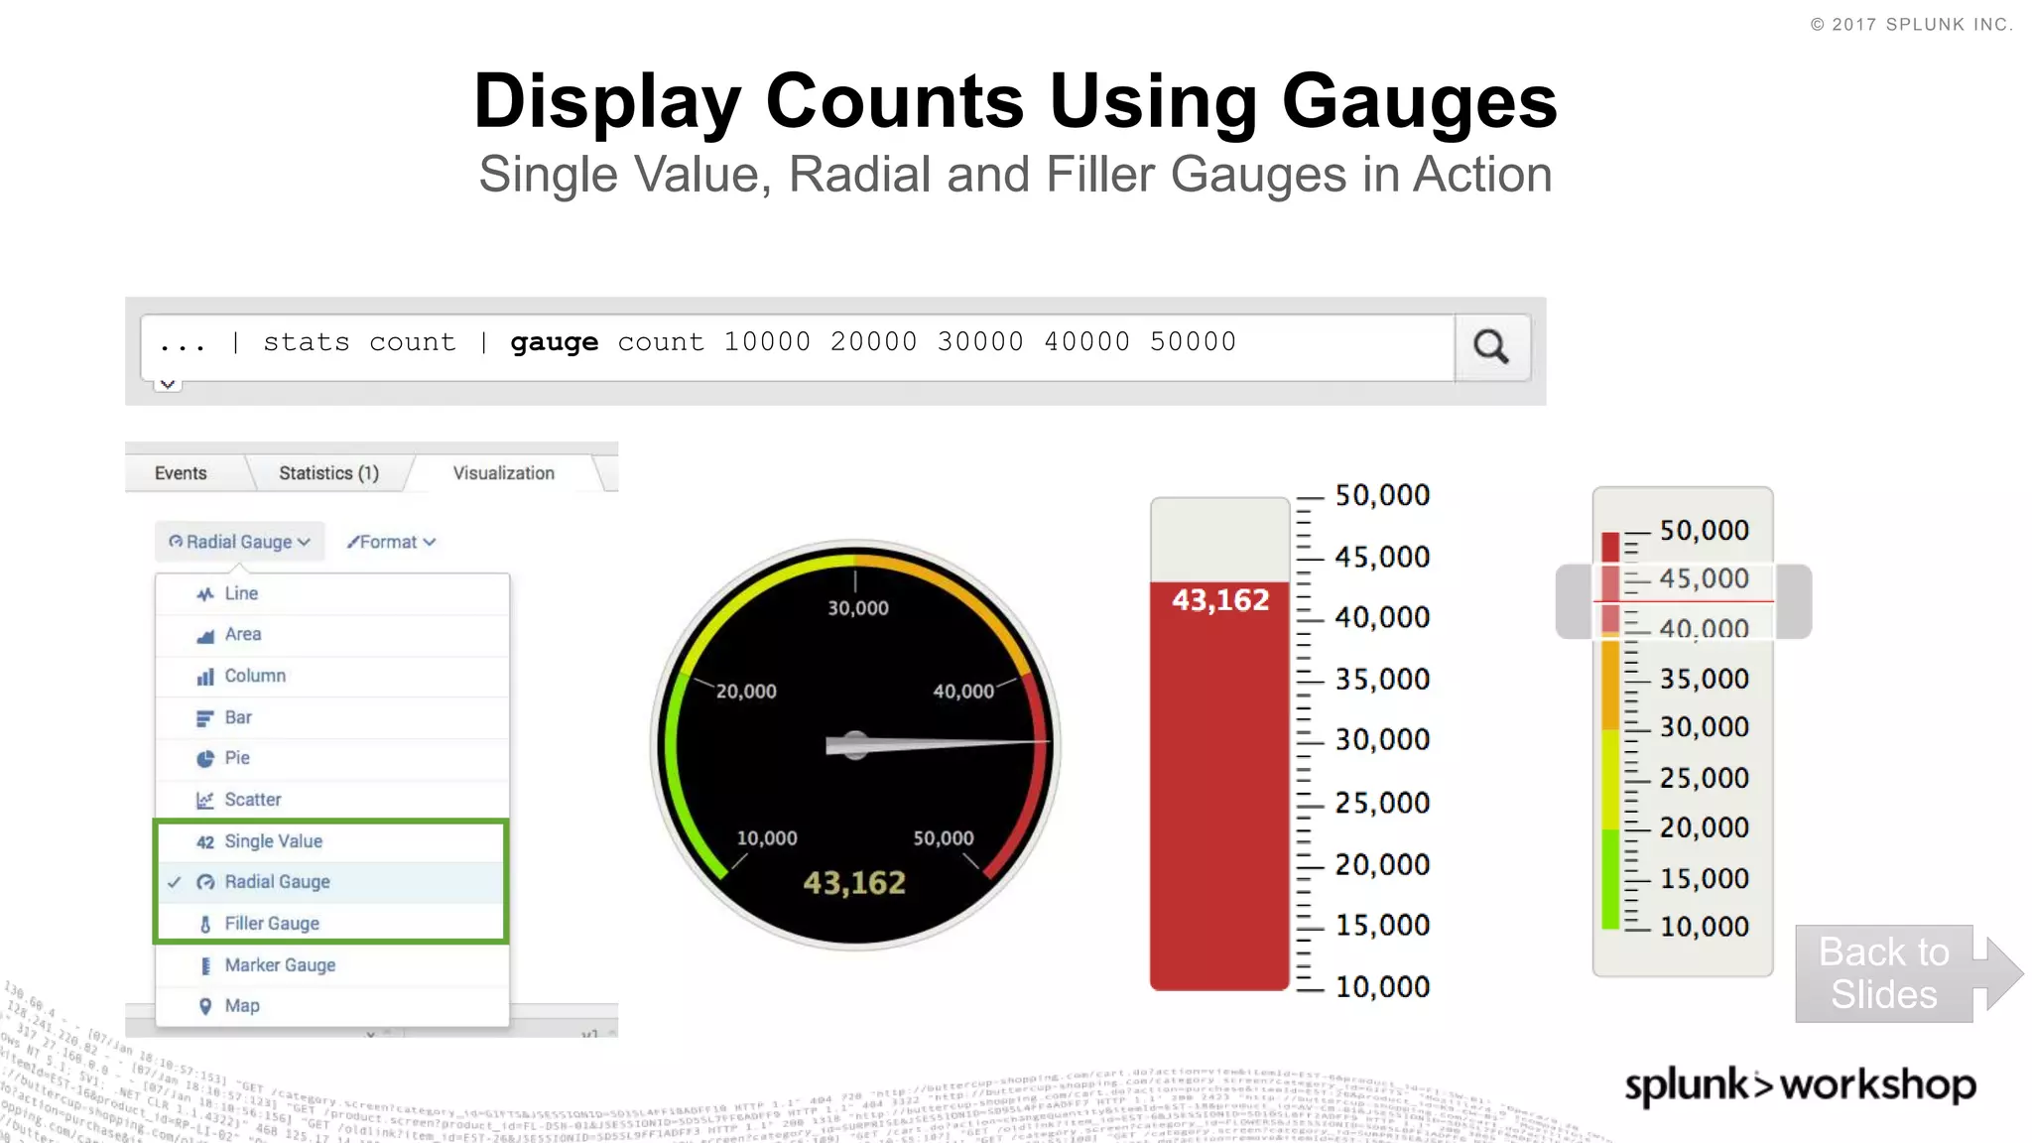The height and width of the screenshot is (1143, 2032).
Task: Click the 43,162 label on filler gauge
Action: click(1220, 600)
